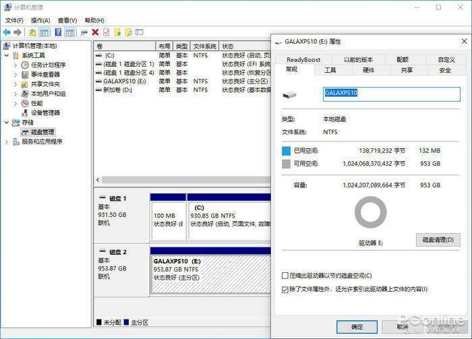Click the 磁盘清理(D) button

click(438, 240)
